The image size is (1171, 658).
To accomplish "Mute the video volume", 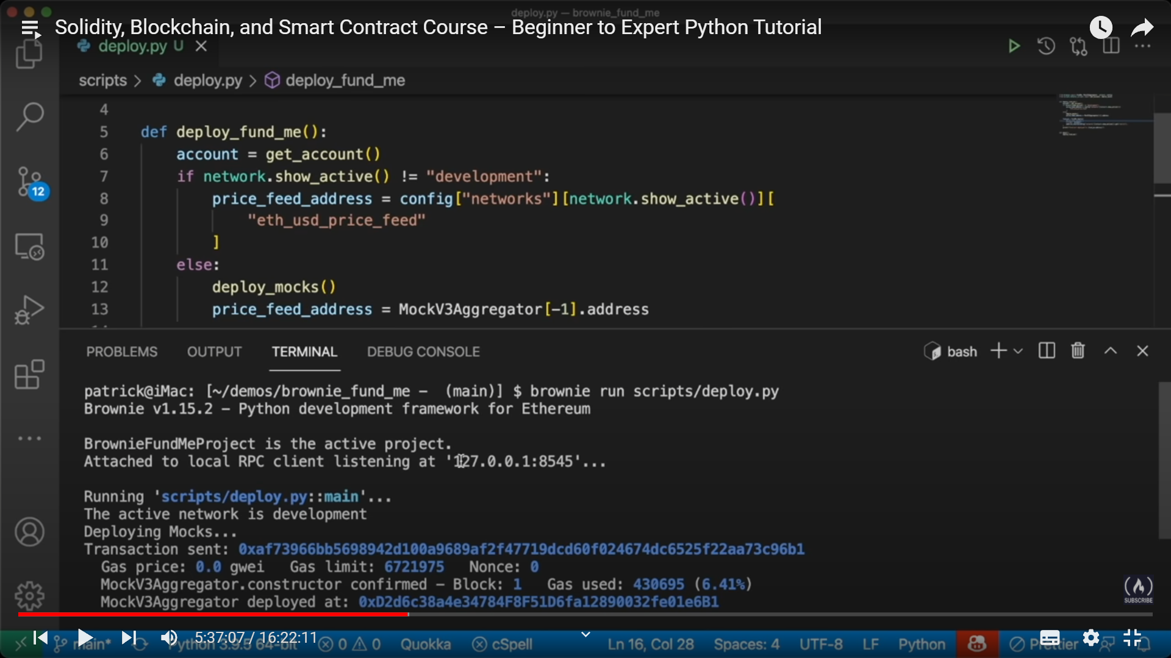I will [168, 638].
